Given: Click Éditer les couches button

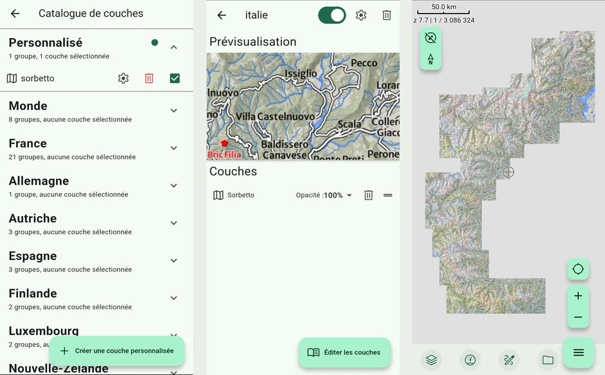Looking at the screenshot, I should [x=344, y=352].
